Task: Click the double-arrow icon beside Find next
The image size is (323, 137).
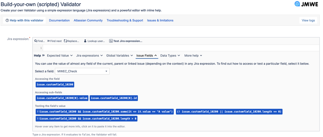Action: pyautogui.click(x=49, y=41)
